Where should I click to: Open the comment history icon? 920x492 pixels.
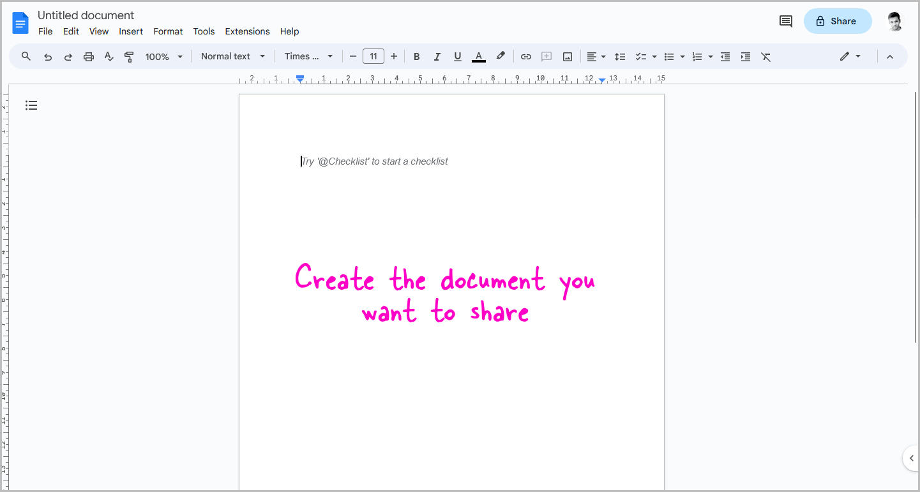[x=786, y=22]
